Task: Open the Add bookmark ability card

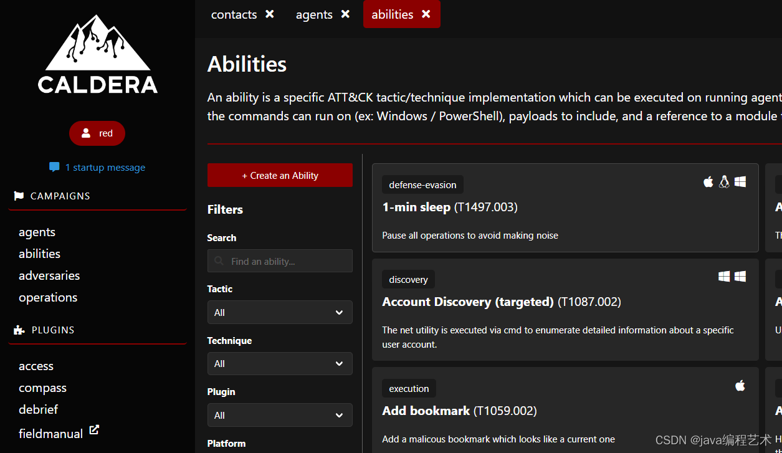Action: (565, 410)
